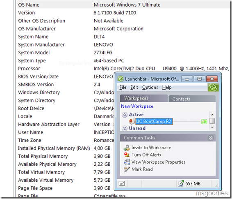Viewport: 232px width, 199px height.
Task: Click the 553 MB status bar value
Action: (x=193, y=183)
